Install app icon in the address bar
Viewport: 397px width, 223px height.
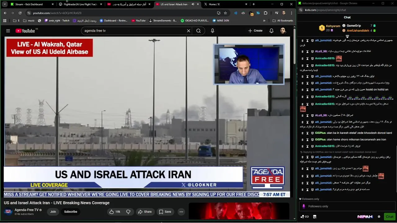[x=219, y=13]
